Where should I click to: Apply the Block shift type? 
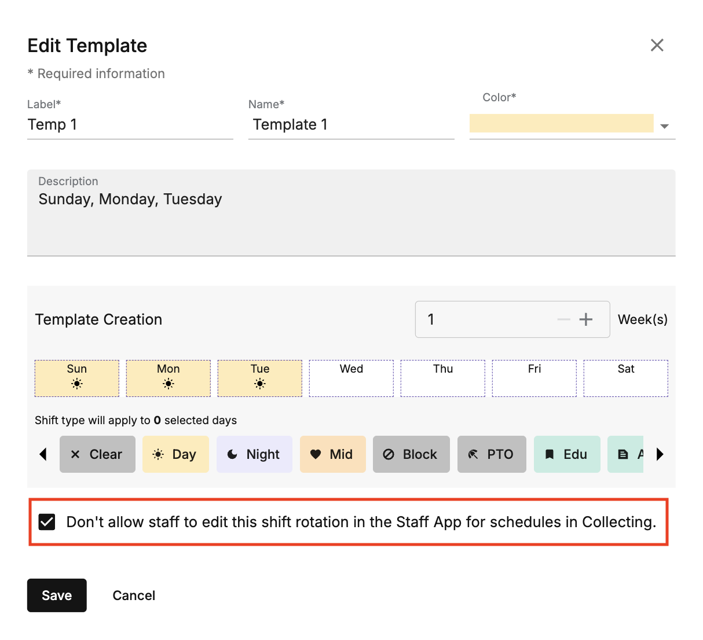tap(411, 454)
